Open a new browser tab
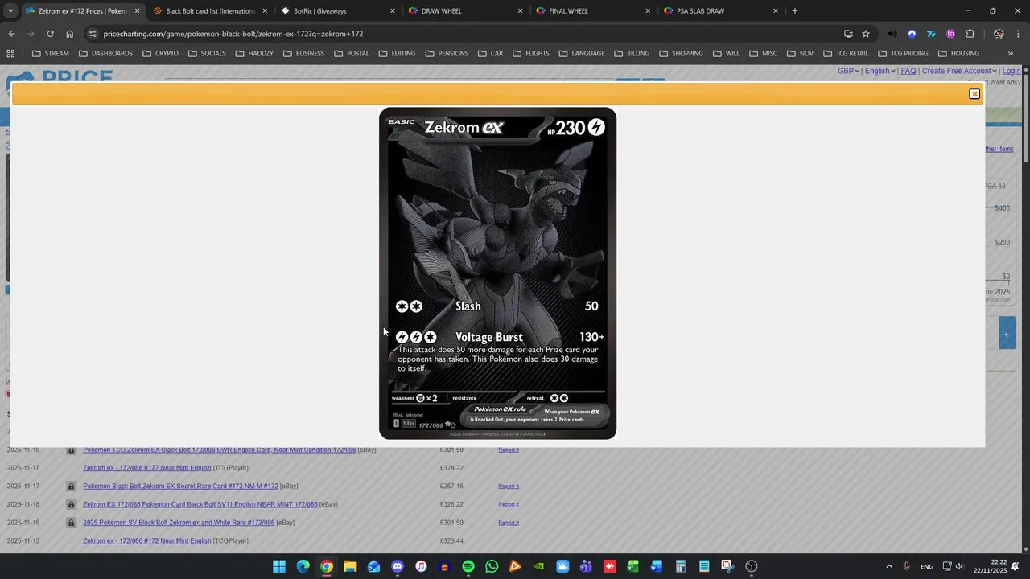Screen dimensions: 1030x579 tap(795, 11)
